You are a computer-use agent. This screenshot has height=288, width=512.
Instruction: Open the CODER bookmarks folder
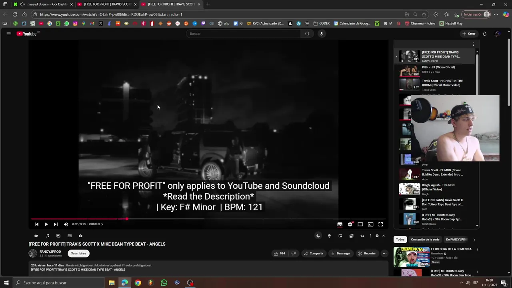322,24
